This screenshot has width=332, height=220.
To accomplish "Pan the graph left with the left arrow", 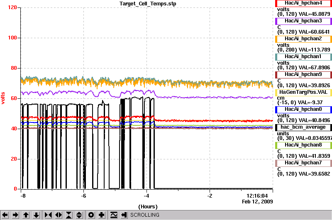I will coord(5,215).
